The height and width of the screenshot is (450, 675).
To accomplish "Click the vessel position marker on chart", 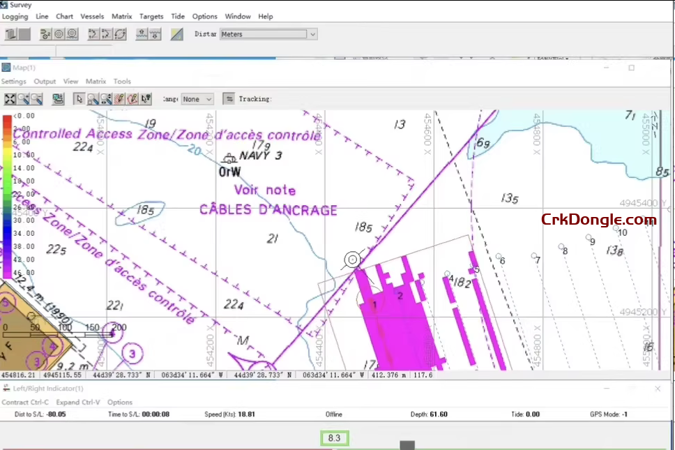I will point(353,260).
